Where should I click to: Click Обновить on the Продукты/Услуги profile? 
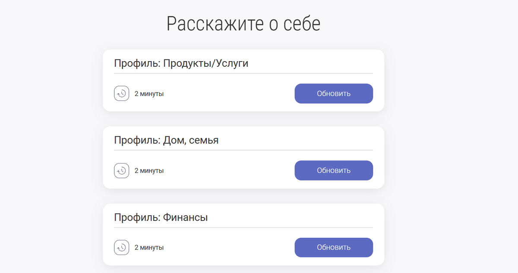[x=334, y=93]
